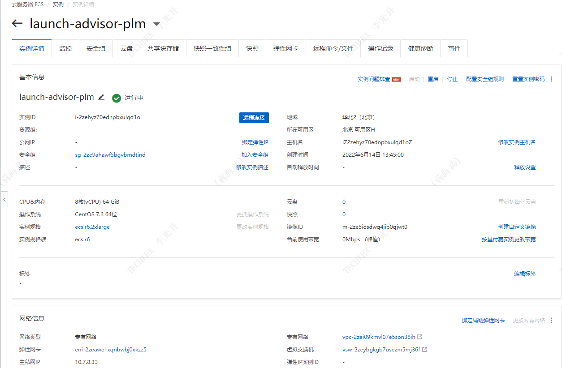Click the pencil icon to rename instance
The width and height of the screenshot is (562, 368).
coord(101,97)
